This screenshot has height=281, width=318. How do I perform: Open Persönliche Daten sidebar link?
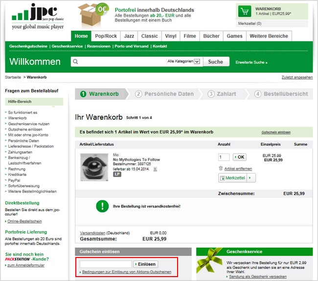[23, 141]
